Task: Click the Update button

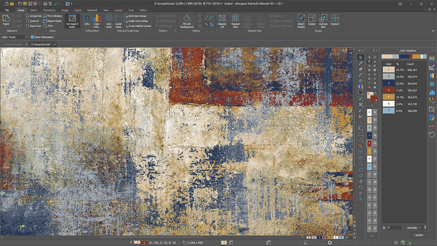Action: click(419, 235)
